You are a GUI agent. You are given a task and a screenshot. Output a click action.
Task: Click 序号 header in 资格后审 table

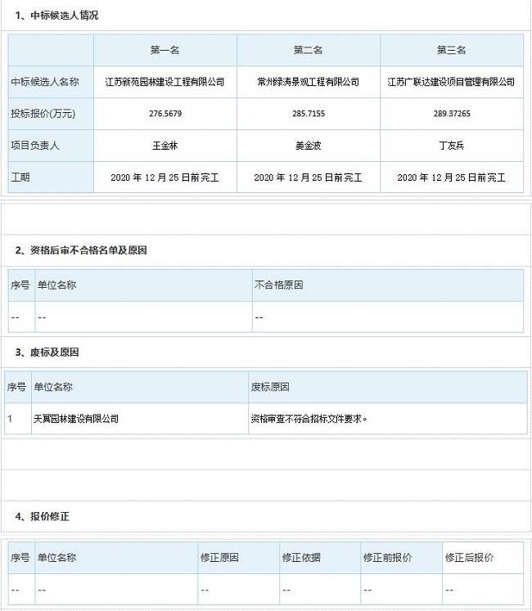tap(20, 285)
